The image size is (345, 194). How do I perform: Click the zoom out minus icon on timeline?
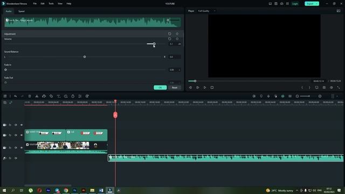[297, 96]
